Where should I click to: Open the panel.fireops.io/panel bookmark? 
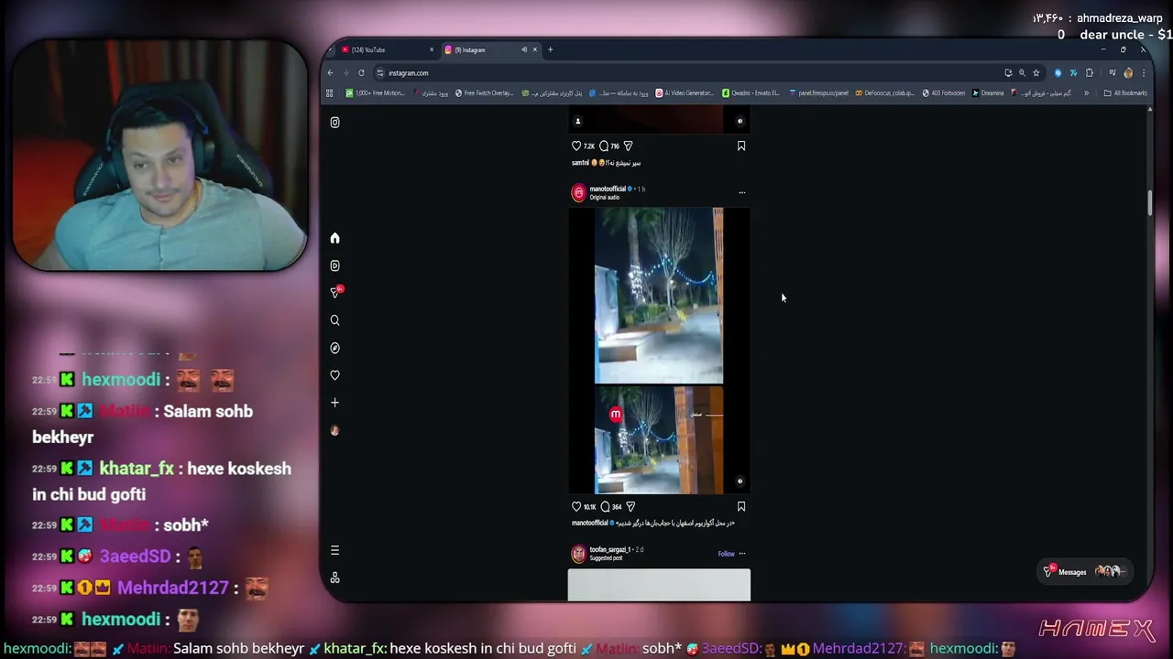pyautogui.click(x=817, y=92)
